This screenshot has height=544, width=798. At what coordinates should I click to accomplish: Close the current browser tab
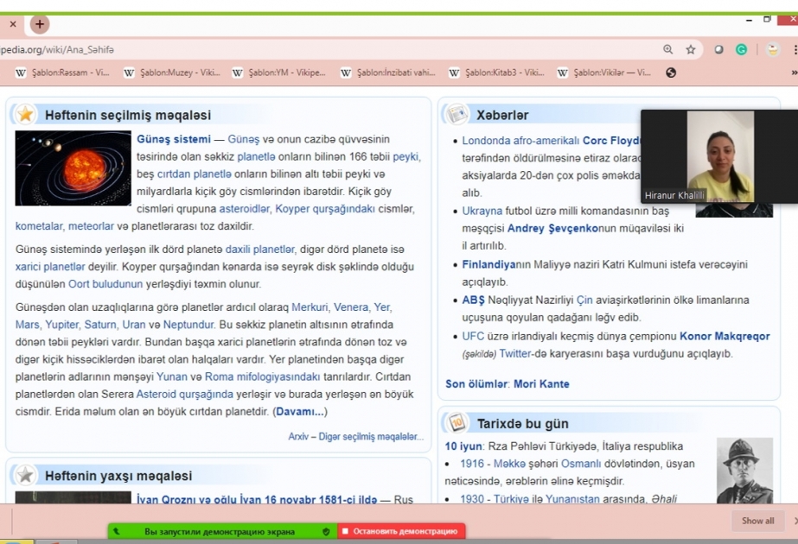point(13,24)
